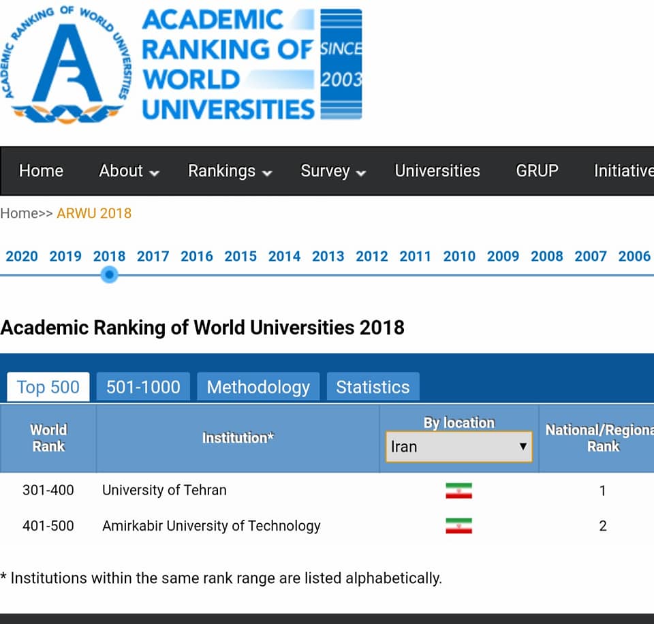Select year 2012 on the timeline
The image size is (654, 624).
point(372,255)
